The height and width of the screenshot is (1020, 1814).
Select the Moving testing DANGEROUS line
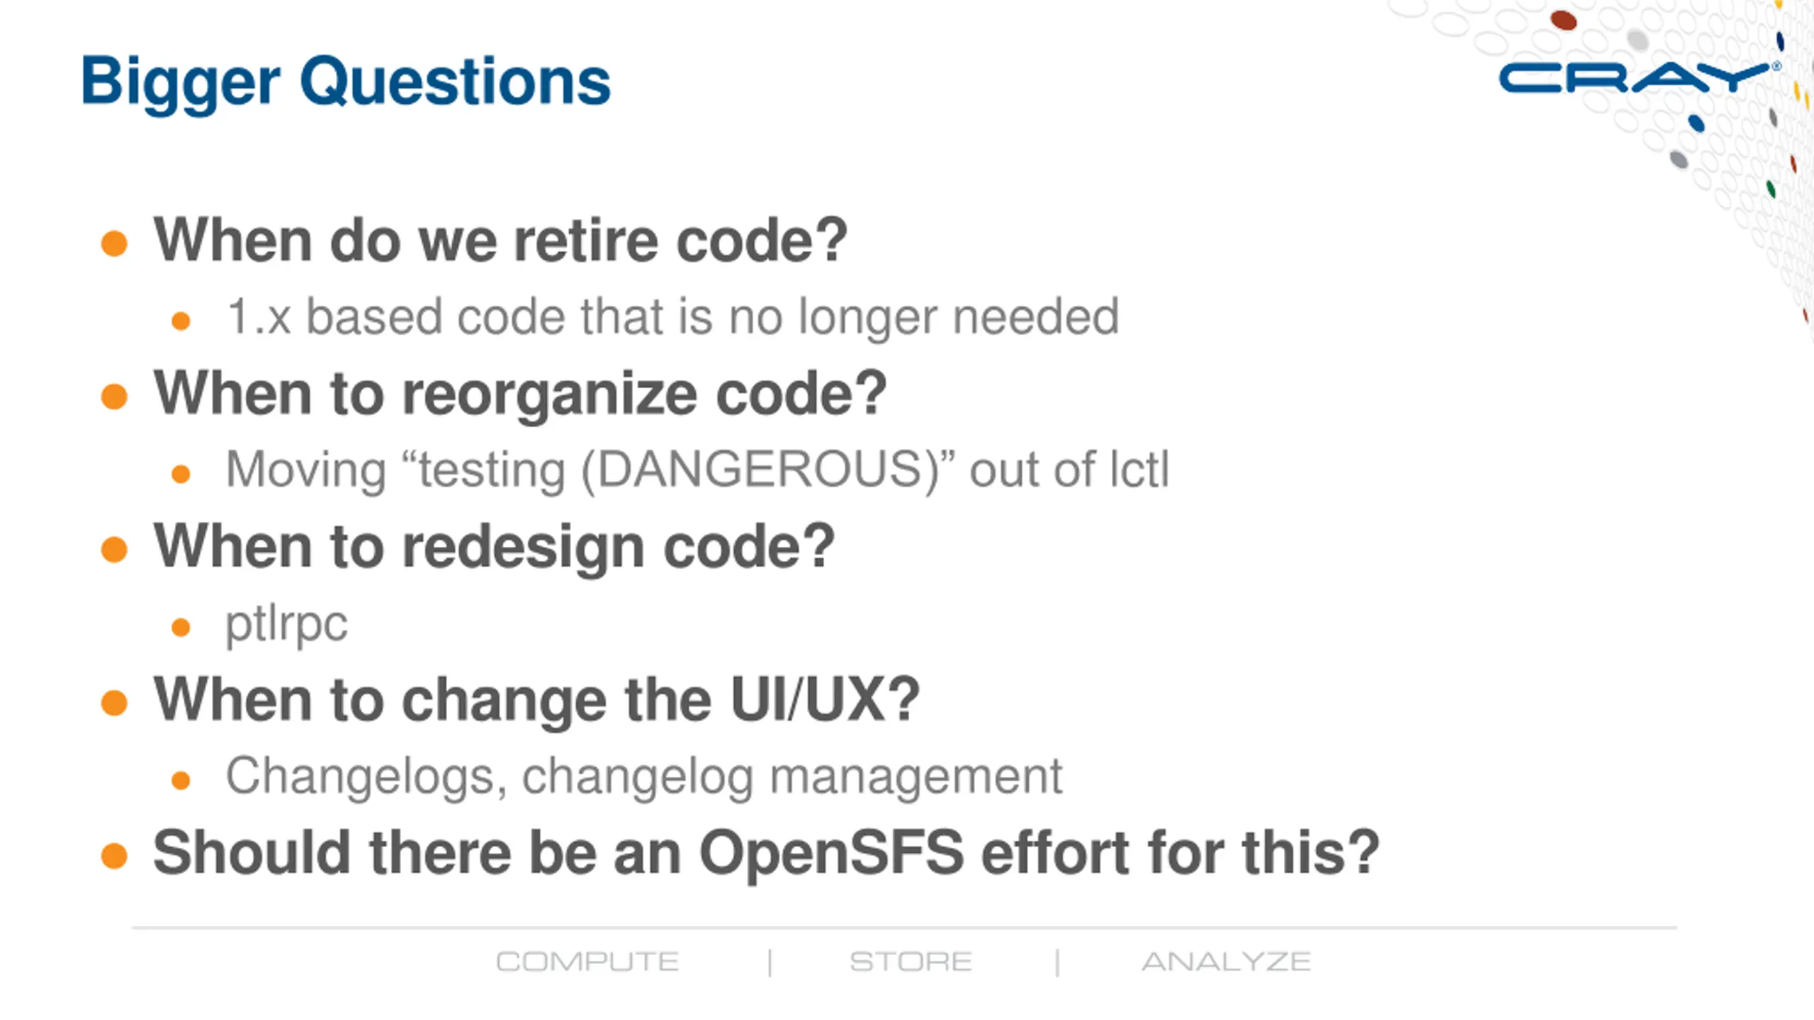(x=697, y=470)
